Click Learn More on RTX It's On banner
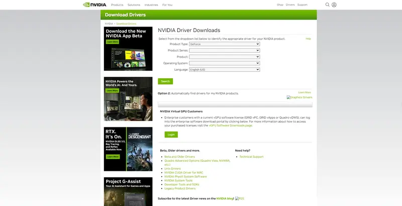The height and width of the screenshot is (206, 402). pos(113,156)
